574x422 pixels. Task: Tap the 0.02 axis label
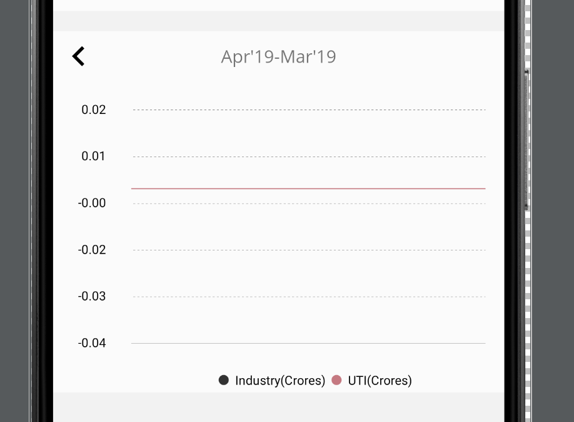pos(94,110)
